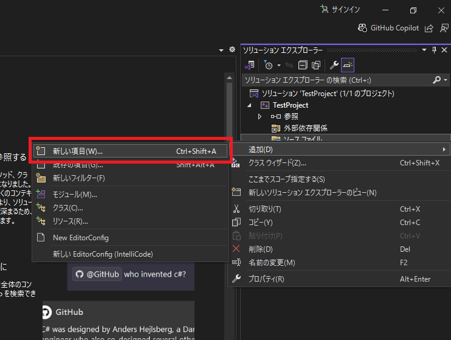Select 新しい項目(W)... from the submenu
Screen dimensions: 451x340
[x=78, y=151]
